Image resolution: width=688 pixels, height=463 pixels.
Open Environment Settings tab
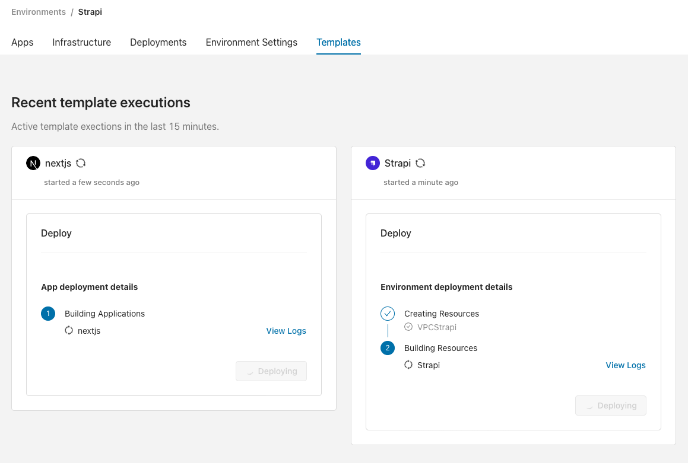pos(252,43)
